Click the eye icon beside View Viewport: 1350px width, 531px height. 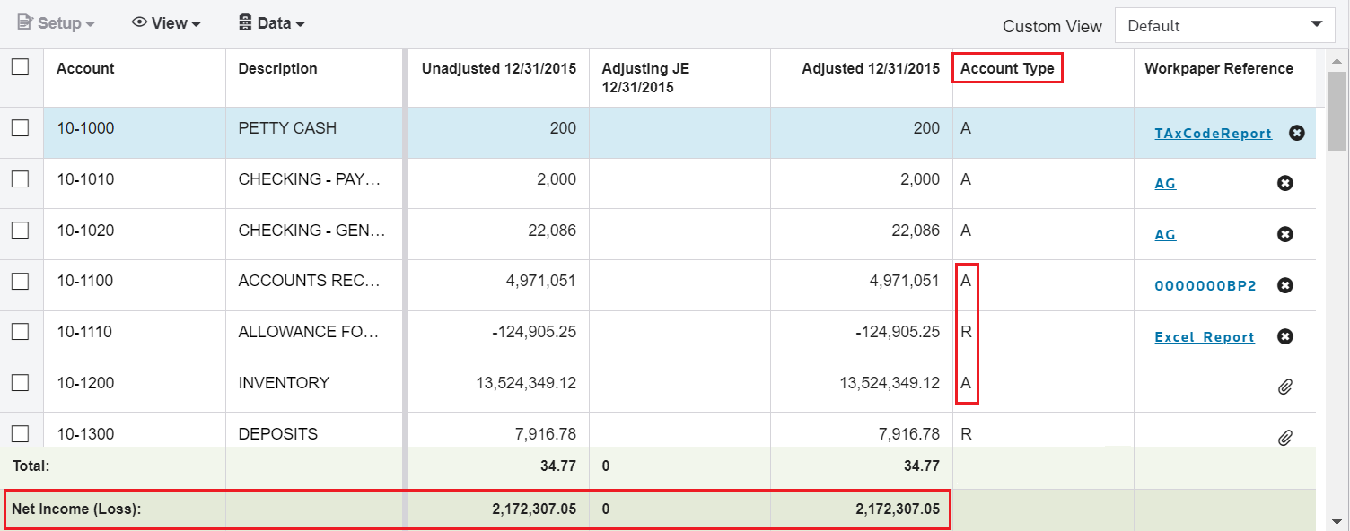[141, 22]
